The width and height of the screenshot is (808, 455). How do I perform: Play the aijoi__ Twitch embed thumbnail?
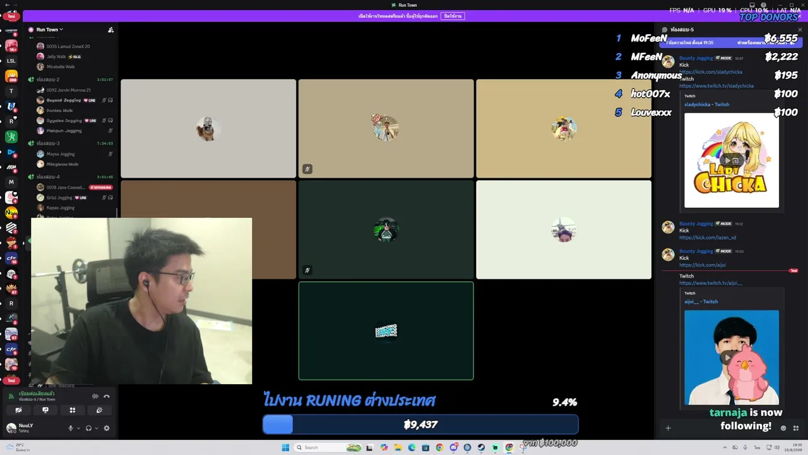coord(732,357)
